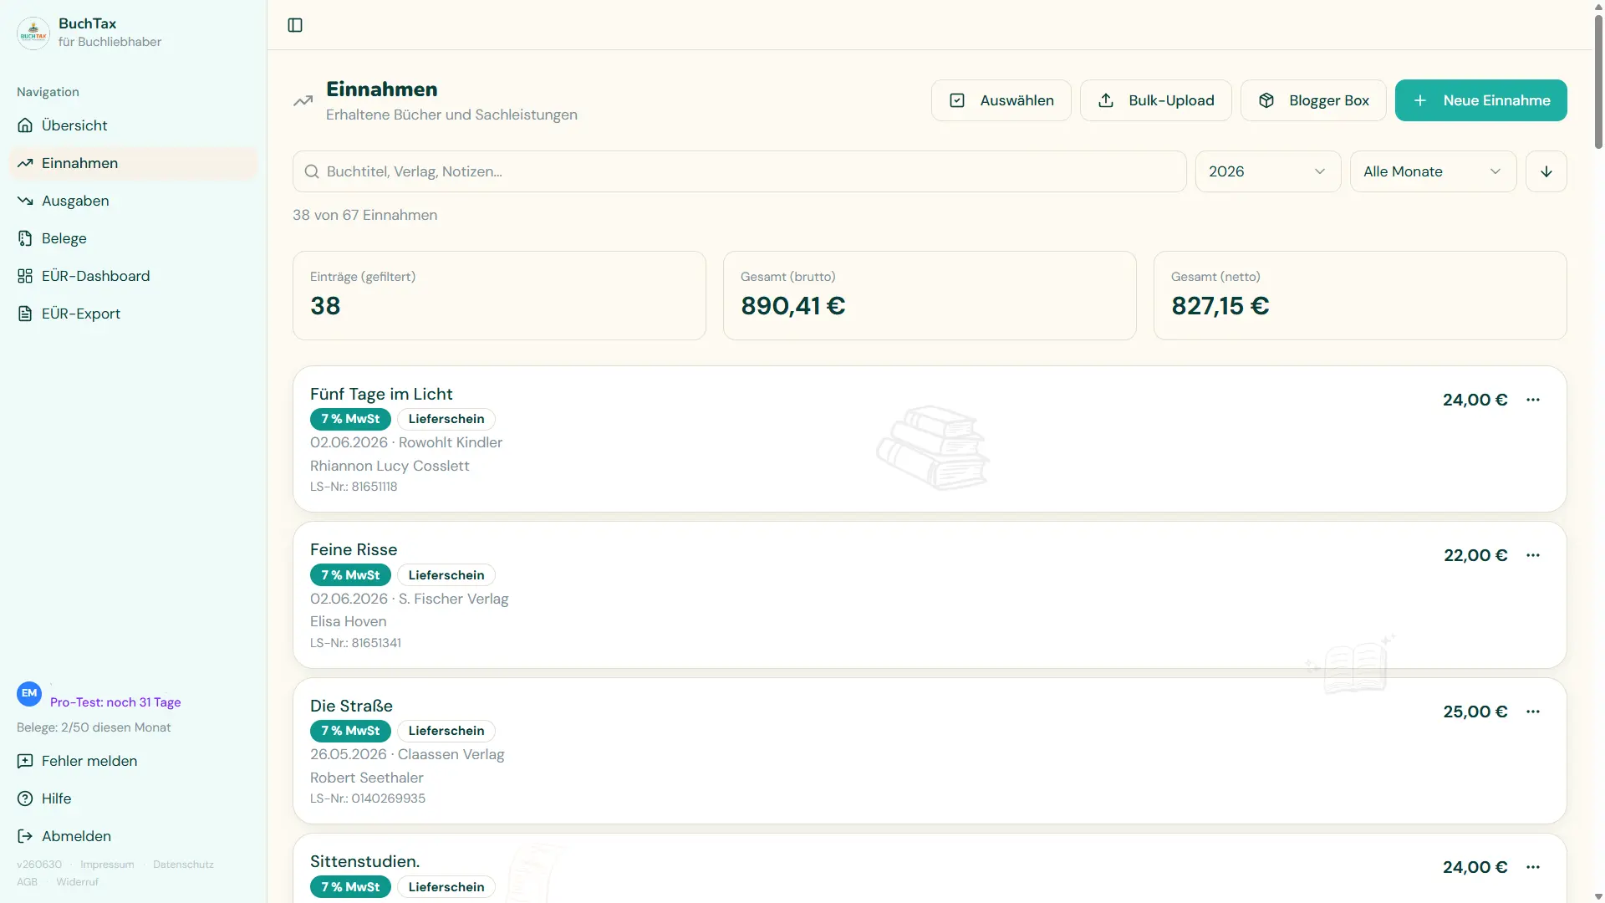Click the 25,00 € amount
Image resolution: width=1605 pixels, height=903 pixels.
1475,712
